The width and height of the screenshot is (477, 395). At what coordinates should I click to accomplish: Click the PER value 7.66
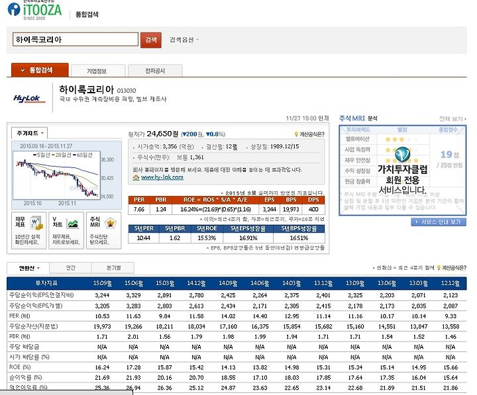(139, 209)
